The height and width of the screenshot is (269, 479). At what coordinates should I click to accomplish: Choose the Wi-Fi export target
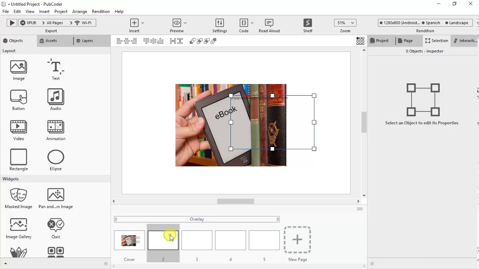pyautogui.click(x=83, y=23)
